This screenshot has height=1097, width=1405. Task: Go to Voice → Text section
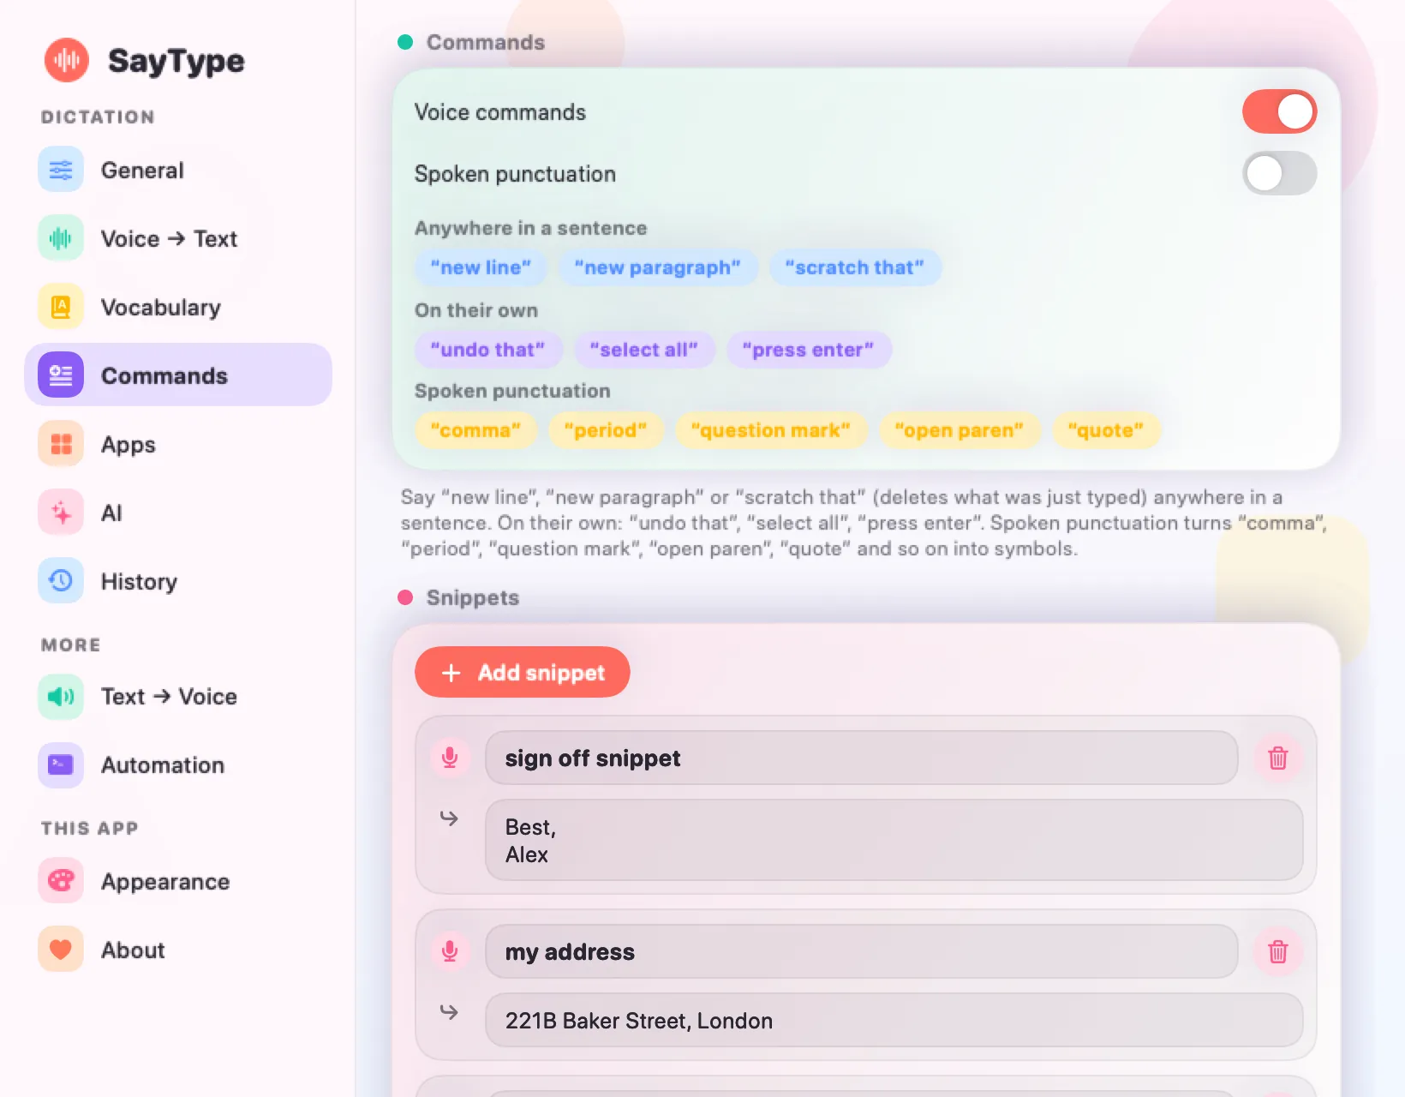(169, 239)
